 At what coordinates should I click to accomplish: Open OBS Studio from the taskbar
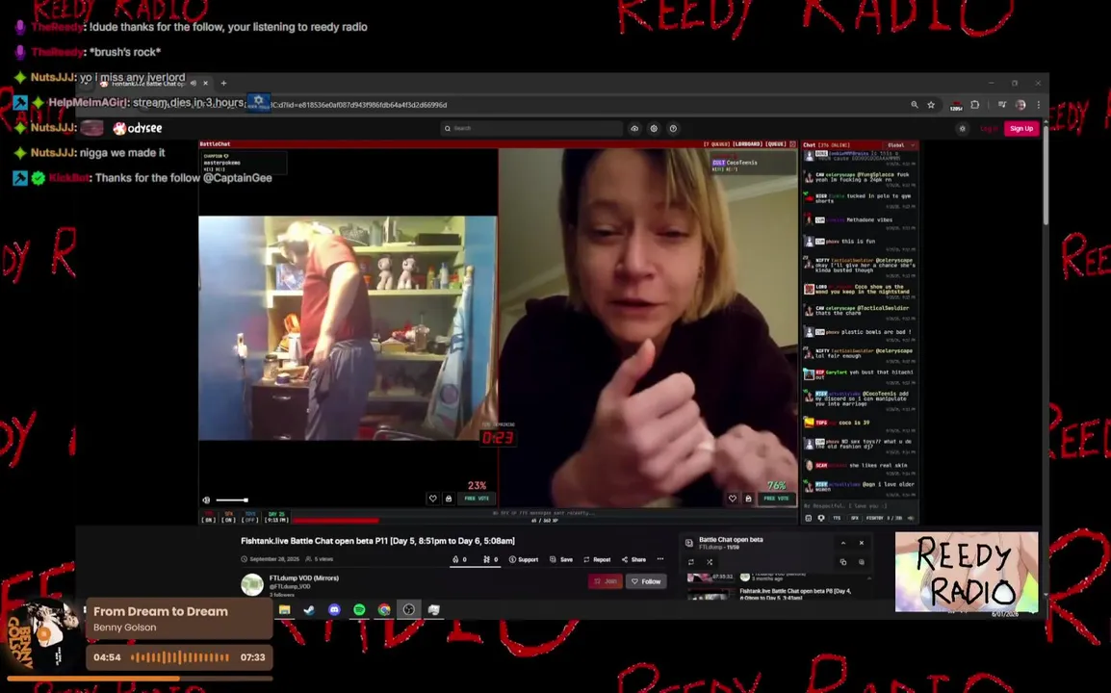pos(409,610)
